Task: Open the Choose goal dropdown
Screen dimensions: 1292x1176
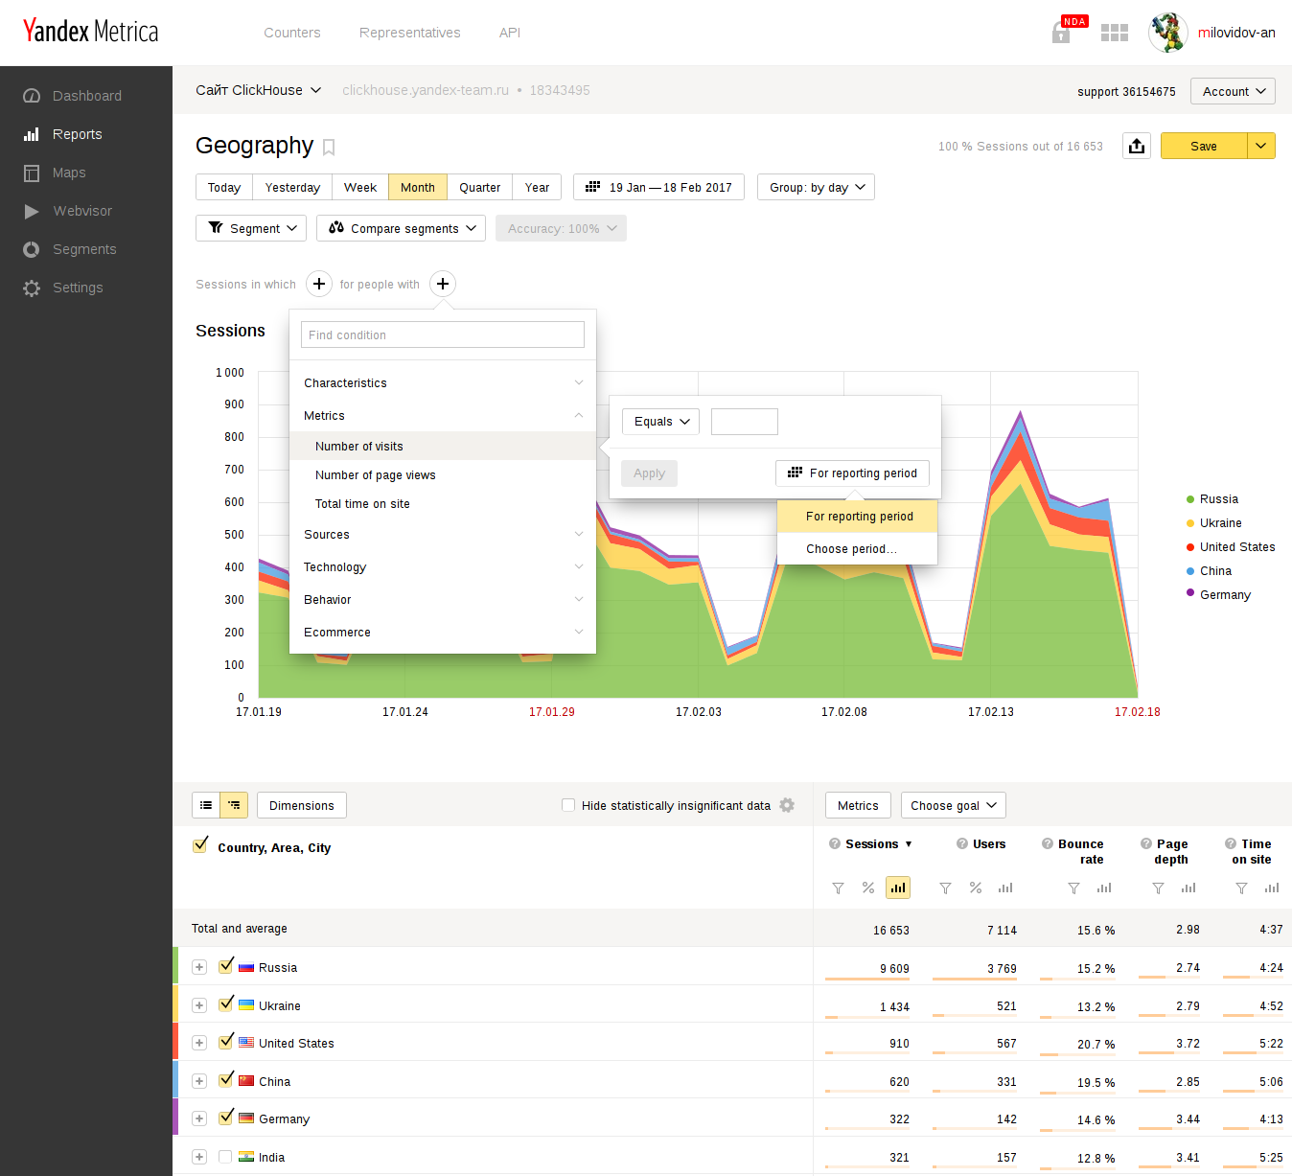Action: coord(953,805)
